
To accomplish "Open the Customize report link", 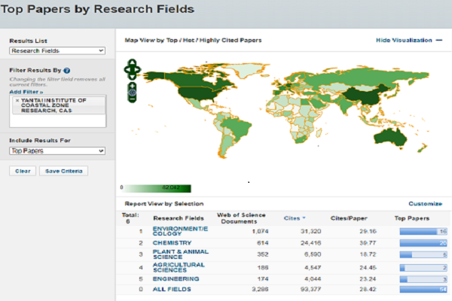I will click(425, 203).
